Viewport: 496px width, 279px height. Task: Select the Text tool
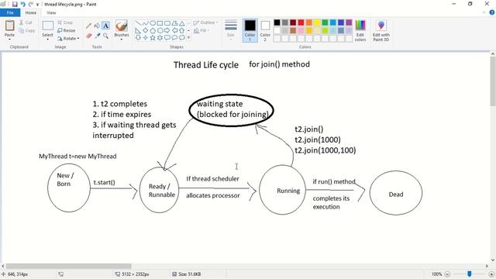(x=105, y=26)
